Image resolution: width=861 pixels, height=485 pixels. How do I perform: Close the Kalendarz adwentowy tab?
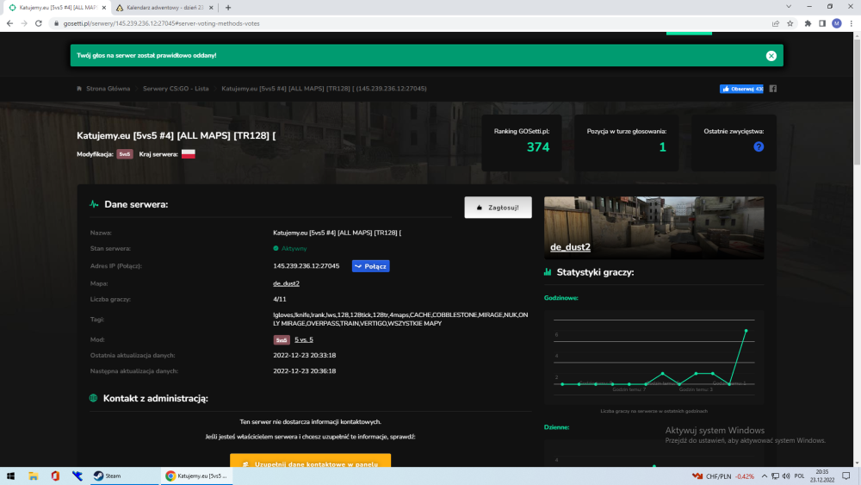[211, 8]
